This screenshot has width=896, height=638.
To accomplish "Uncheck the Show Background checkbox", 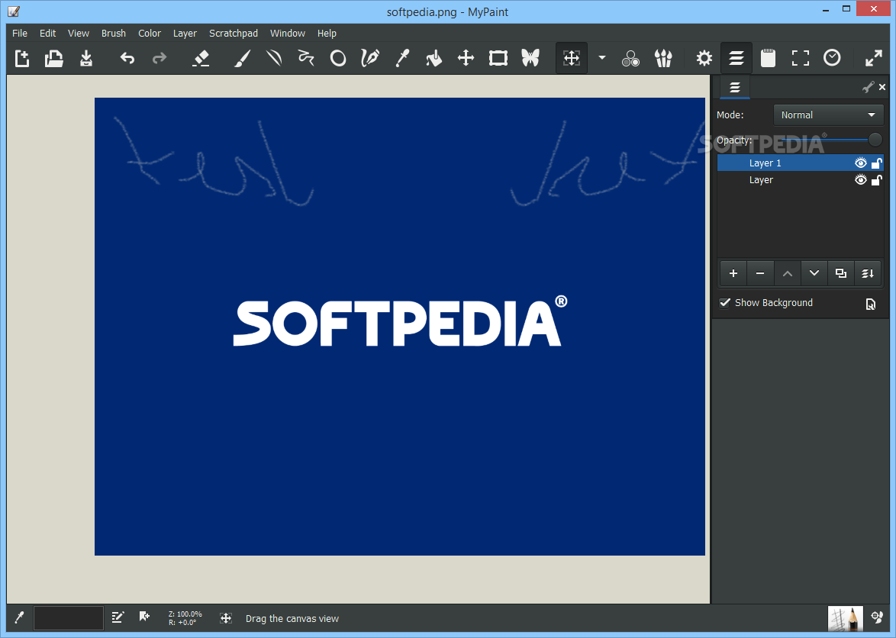I will [x=724, y=303].
